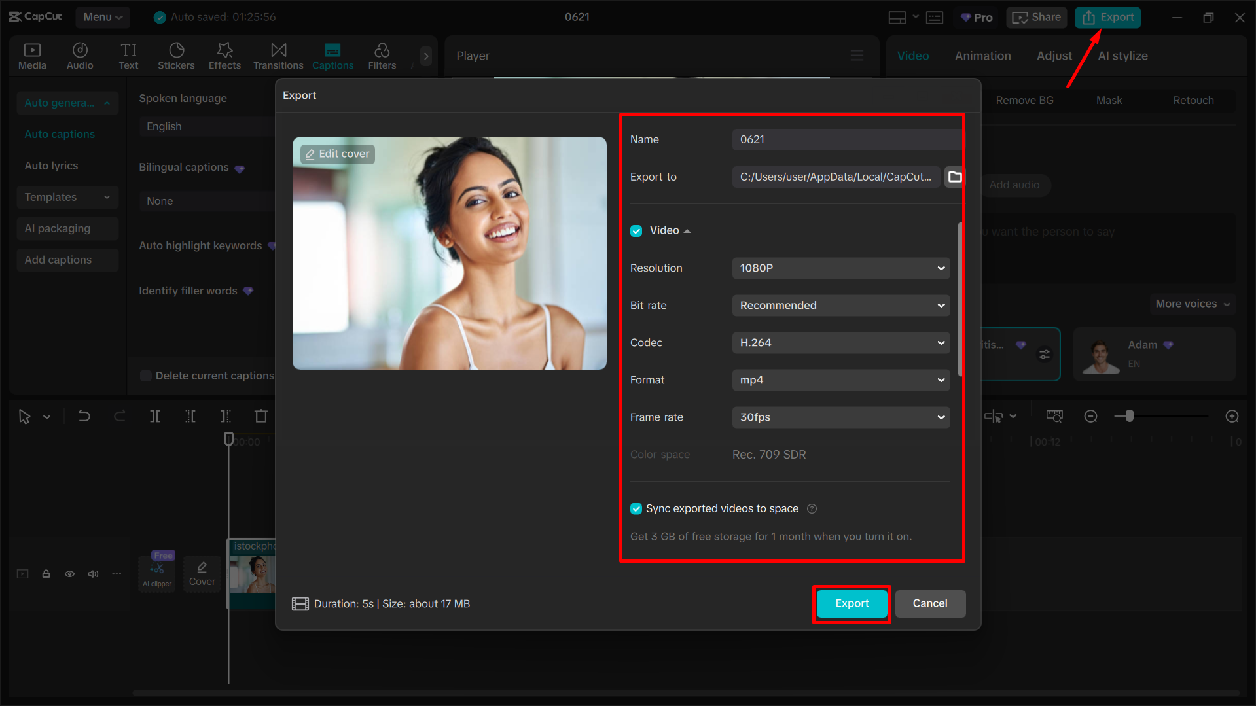Viewport: 1256px width, 706px height.
Task: Open the player options menu
Action: click(857, 56)
